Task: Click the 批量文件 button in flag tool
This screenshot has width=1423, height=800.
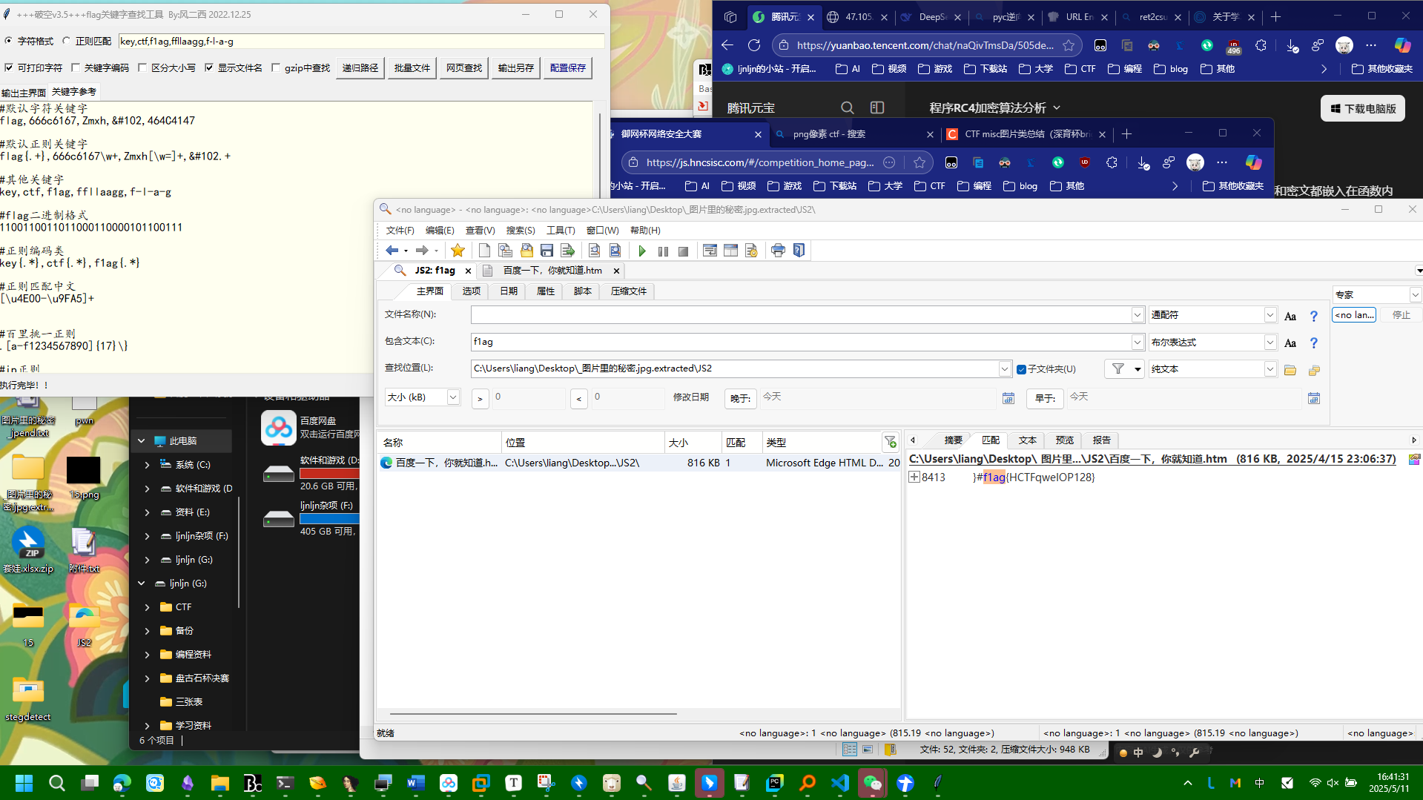Action: [x=412, y=68]
